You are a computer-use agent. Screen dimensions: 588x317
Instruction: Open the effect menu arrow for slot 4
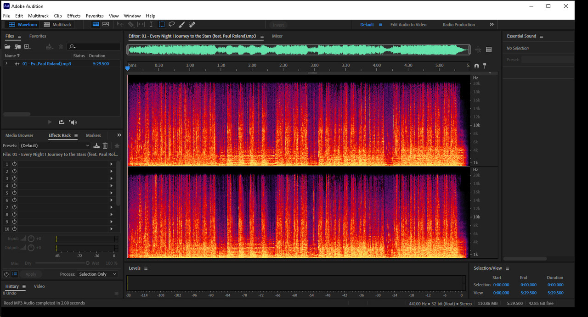[111, 185]
